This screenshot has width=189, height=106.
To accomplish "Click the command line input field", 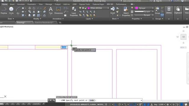I will coord(99,100).
